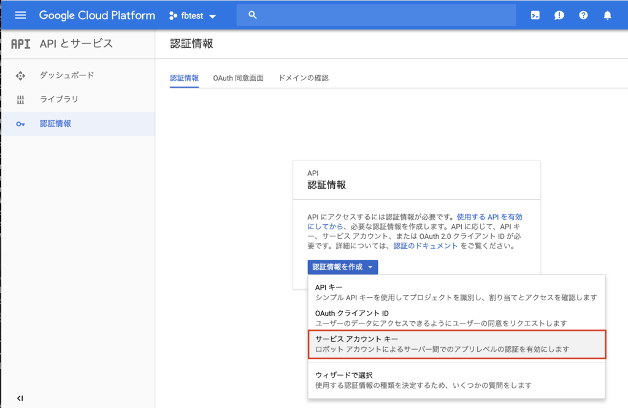This screenshot has height=408, width=628.
Task: Expand the 認証情報を作成 dropdown arrow
Action: coord(370,267)
